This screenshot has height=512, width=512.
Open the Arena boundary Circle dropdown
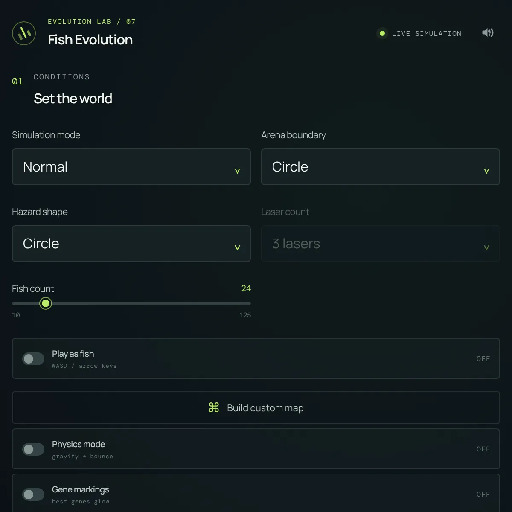pyautogui.click(x=381, y=167)
